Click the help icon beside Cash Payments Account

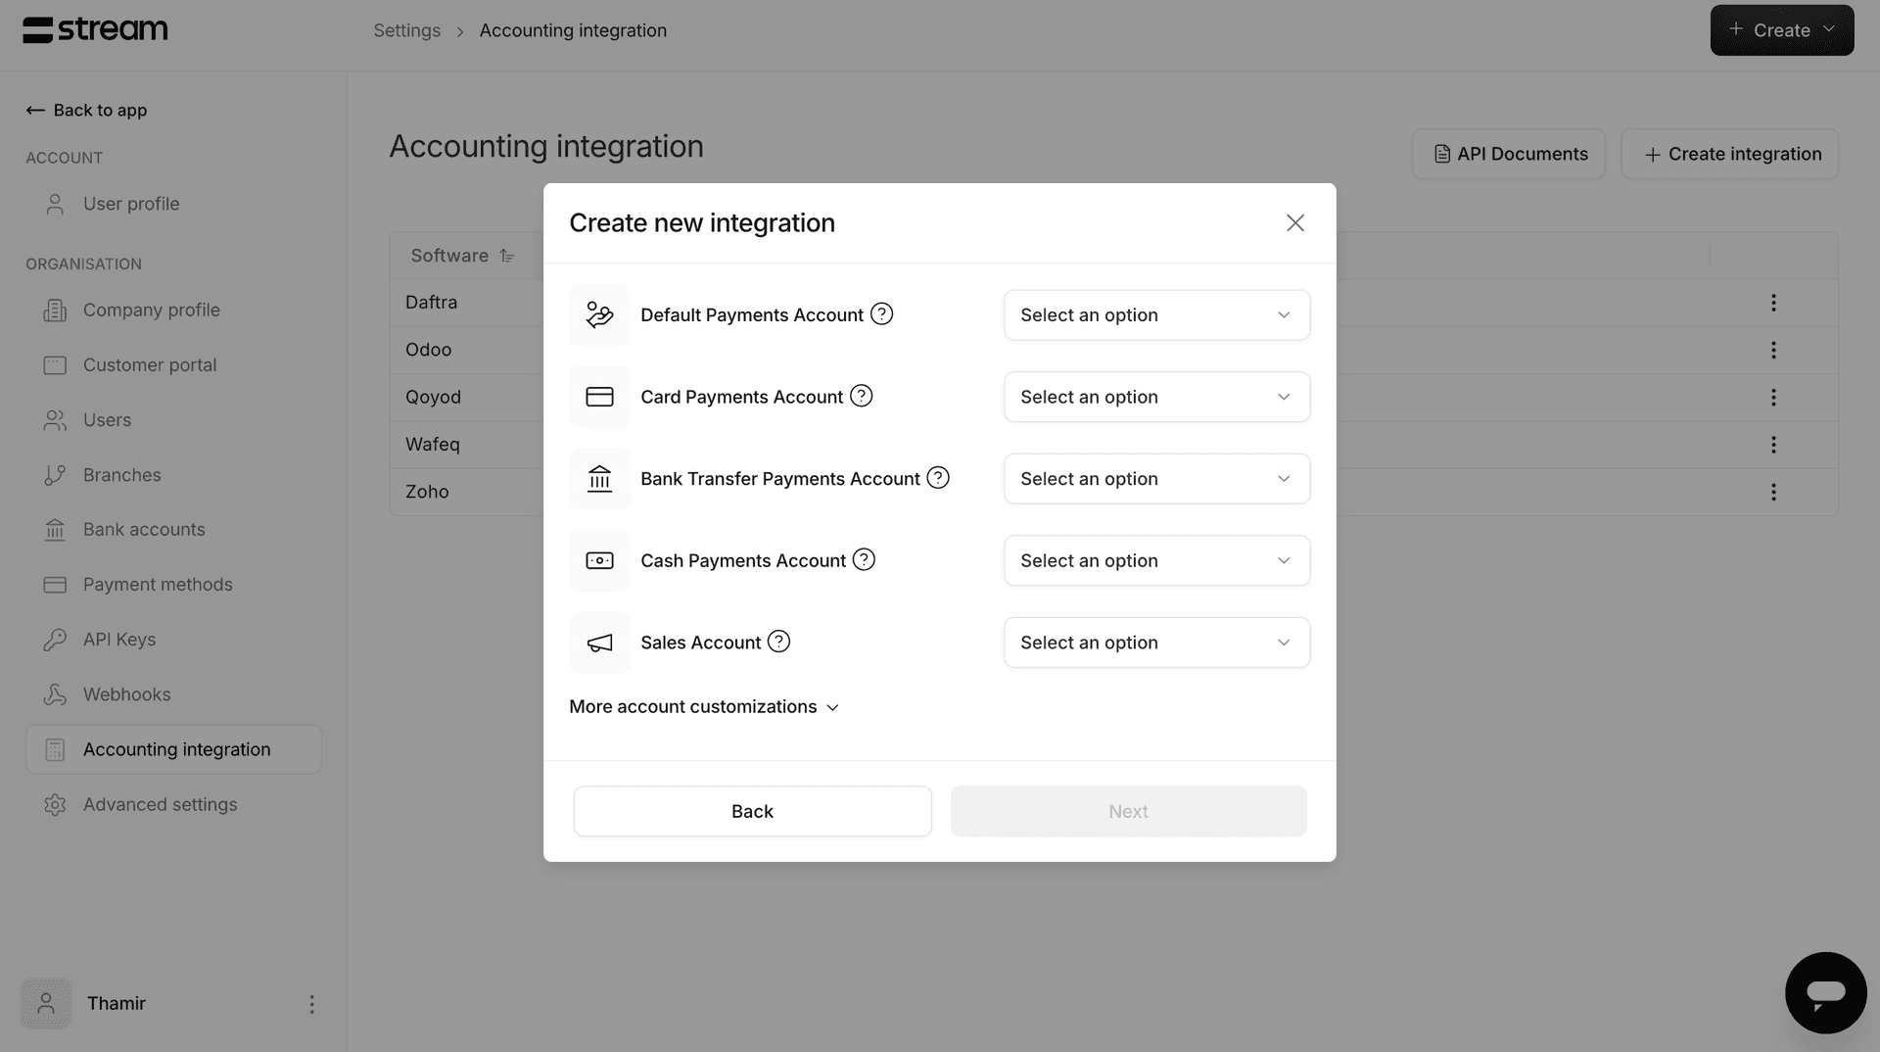pos(864,559)
